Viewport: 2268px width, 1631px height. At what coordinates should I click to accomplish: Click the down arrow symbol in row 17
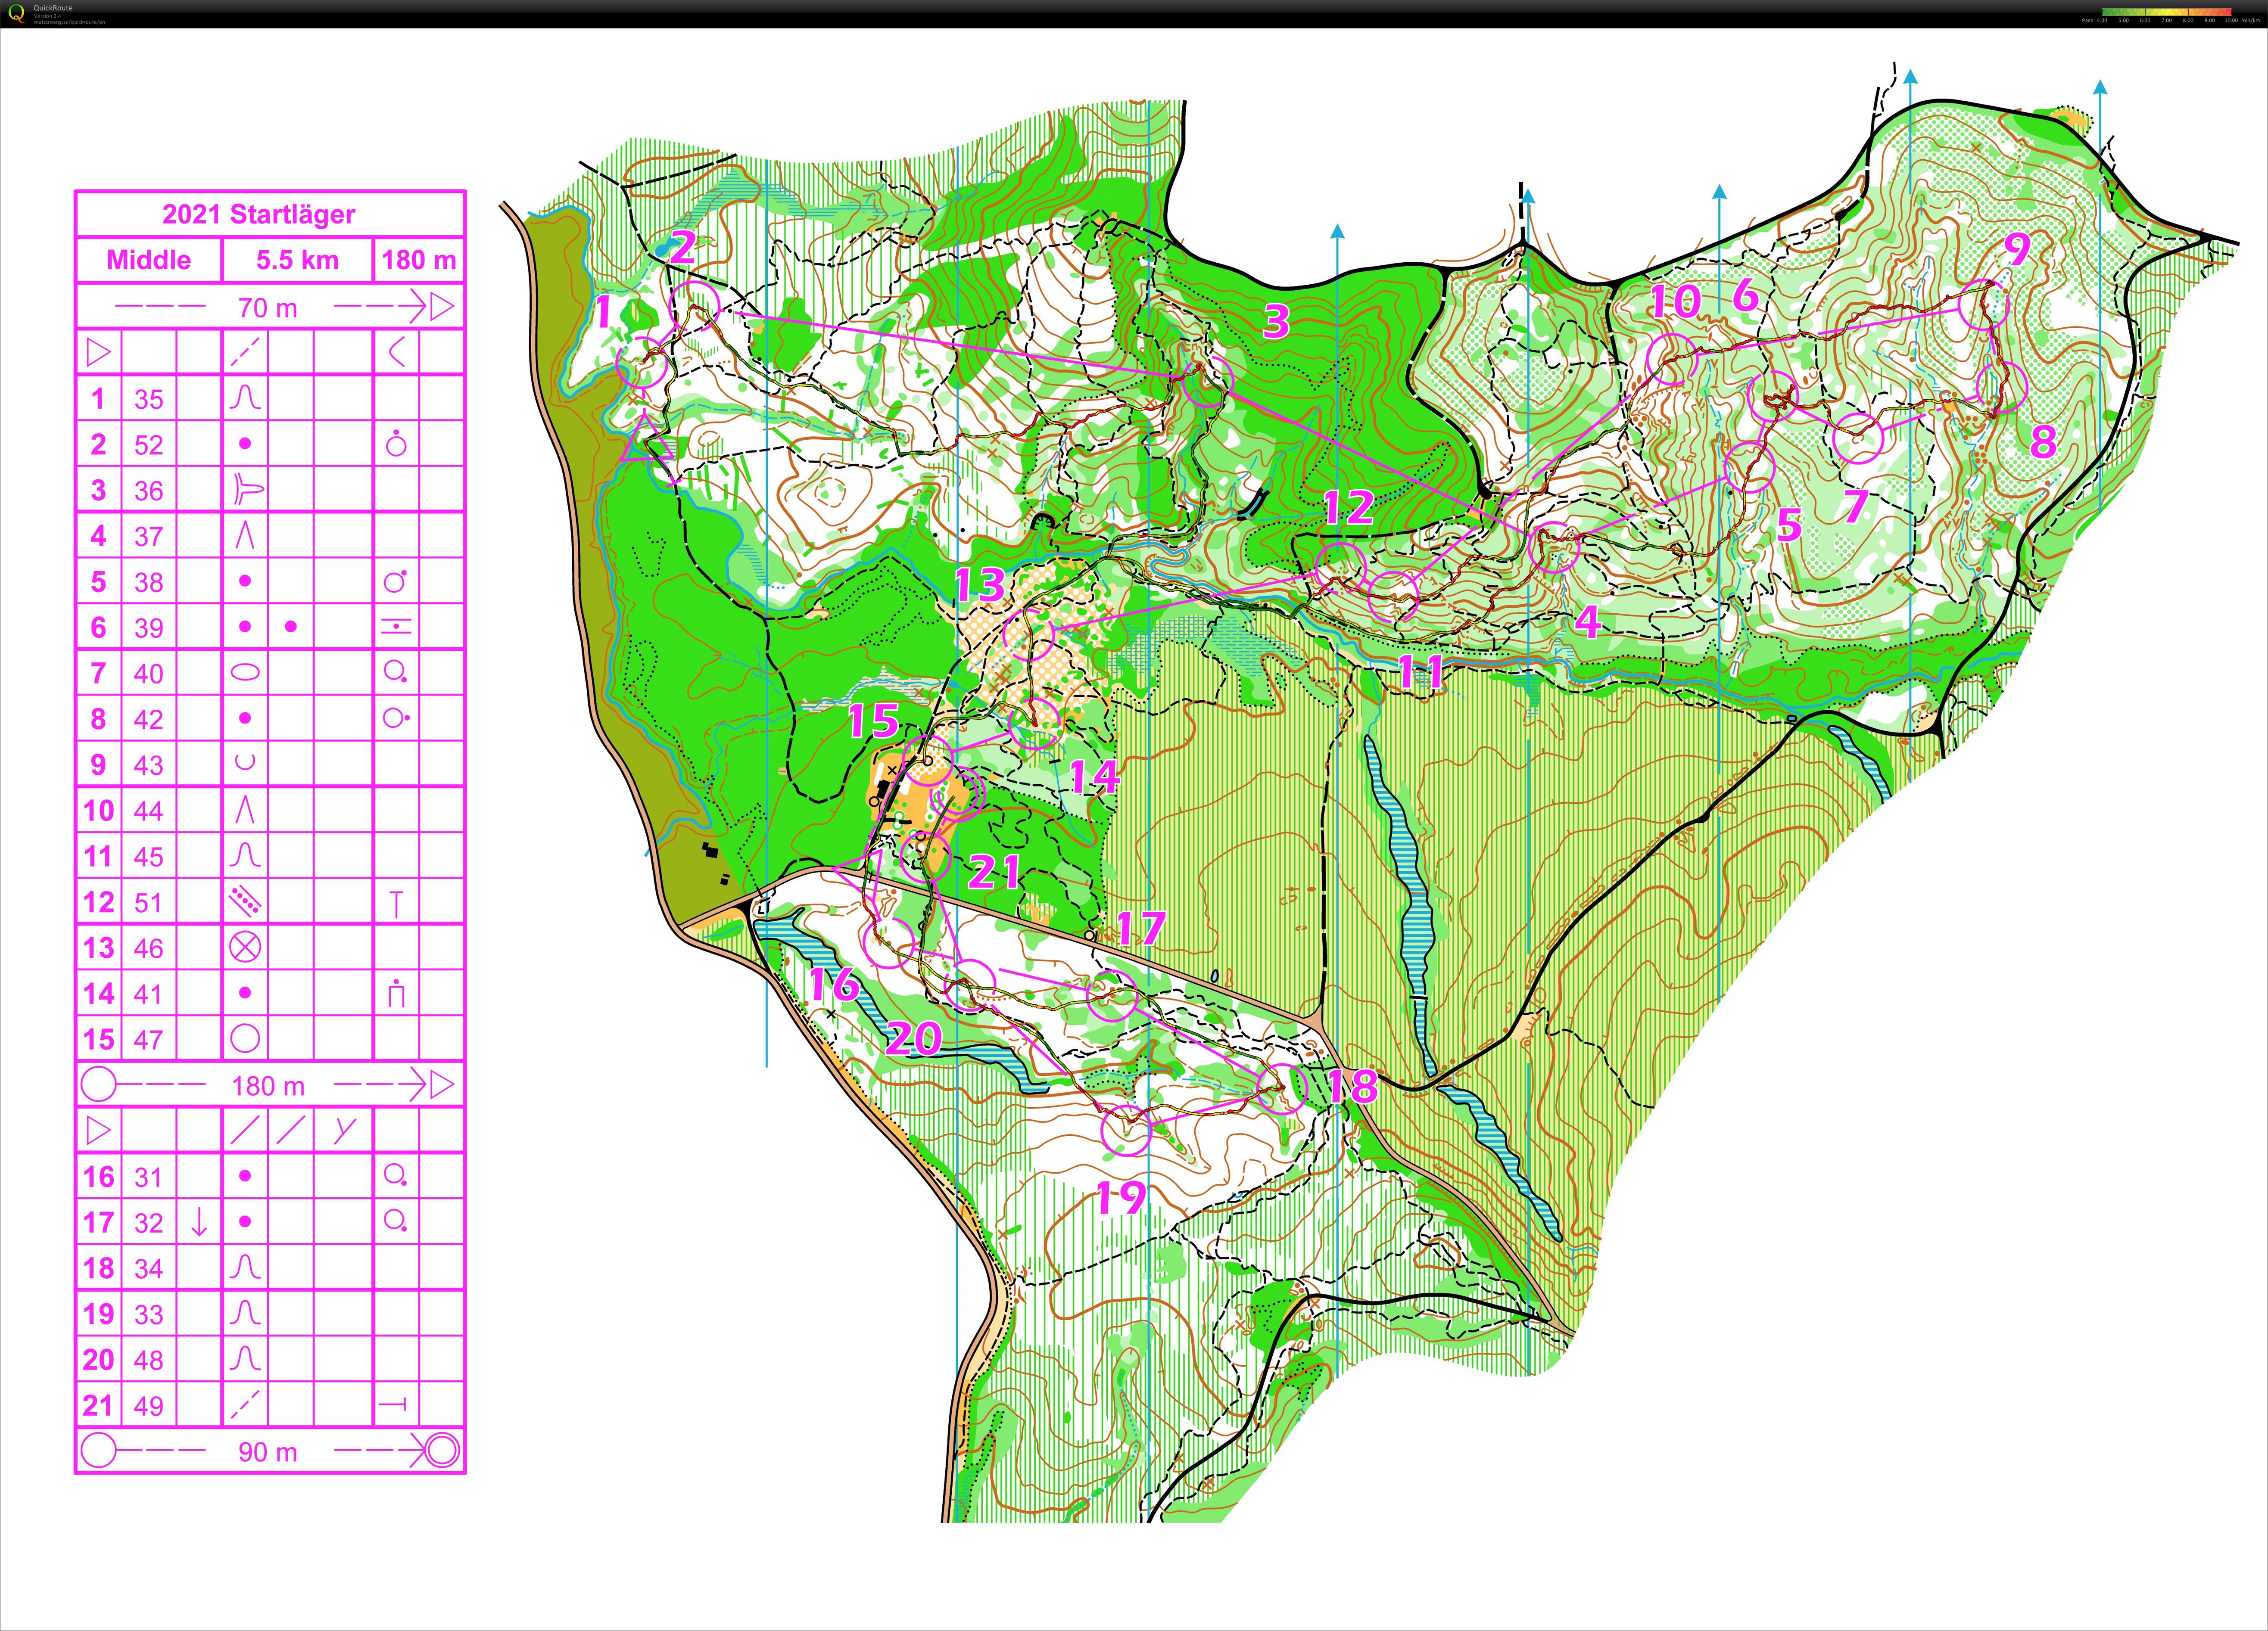(198, 1221)
